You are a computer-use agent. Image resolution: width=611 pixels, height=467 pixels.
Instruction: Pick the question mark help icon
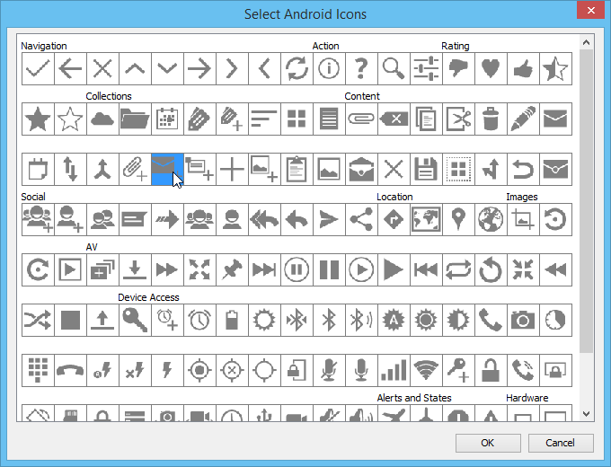[x=361, y=68]
